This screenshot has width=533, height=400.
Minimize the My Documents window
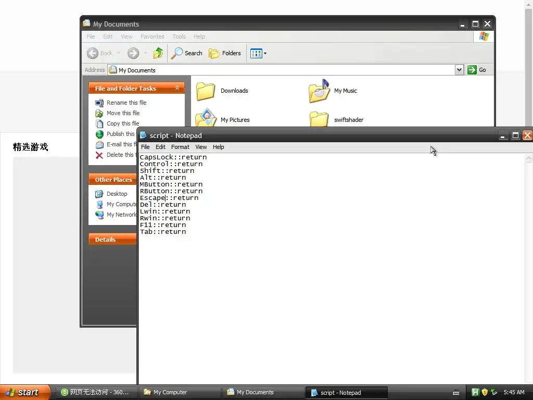tap(462, 24)
